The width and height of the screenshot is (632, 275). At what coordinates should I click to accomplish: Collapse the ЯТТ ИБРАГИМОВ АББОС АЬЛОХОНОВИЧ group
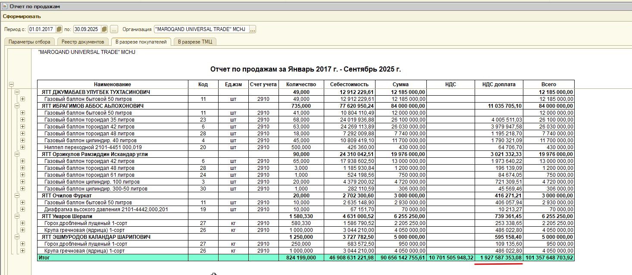(17, 106)
